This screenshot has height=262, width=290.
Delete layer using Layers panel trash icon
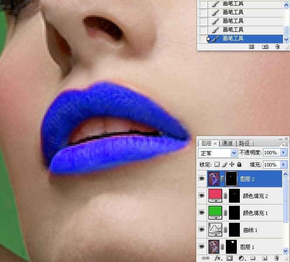pyautogui.click(x=276, y=258)
